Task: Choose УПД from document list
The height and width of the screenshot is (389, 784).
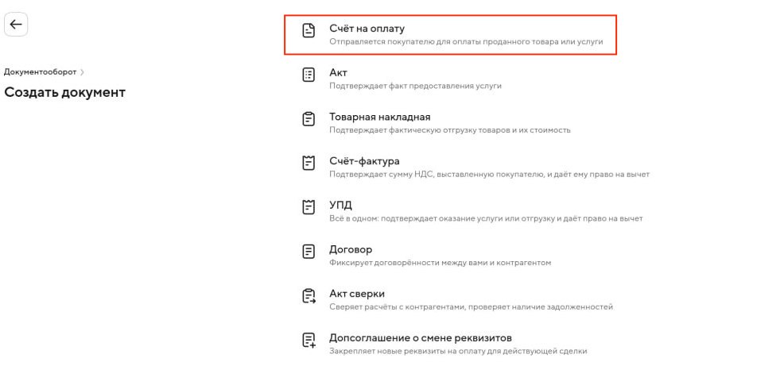Action: (341, 205)
